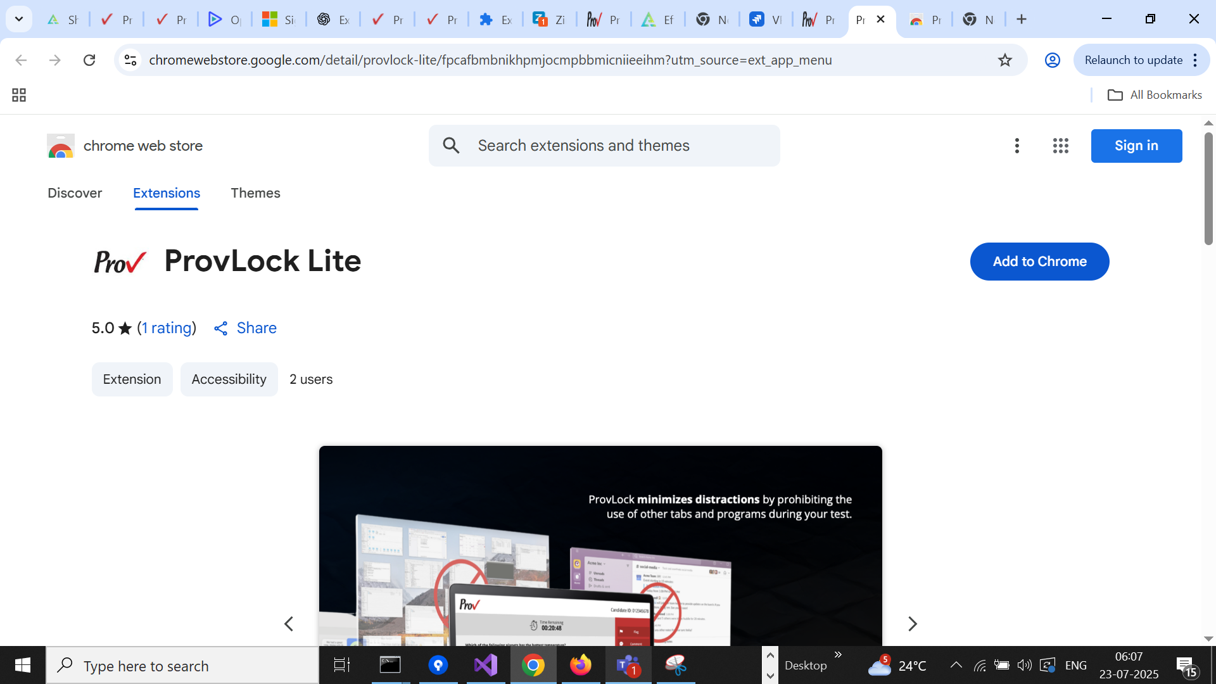1216x684 pixels.
Task: Open the apps shortcut grid in bookmarks bar
Action: coord(19,95)
